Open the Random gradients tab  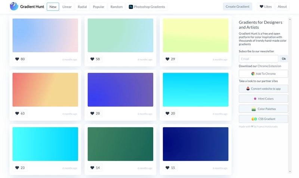117,7
